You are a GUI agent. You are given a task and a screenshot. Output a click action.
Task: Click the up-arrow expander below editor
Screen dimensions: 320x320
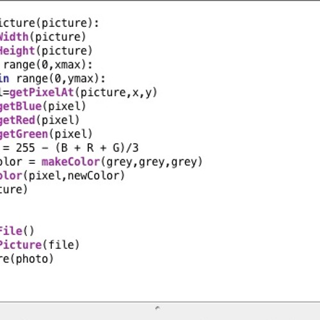pyautogui.click(x=157, y=308)
